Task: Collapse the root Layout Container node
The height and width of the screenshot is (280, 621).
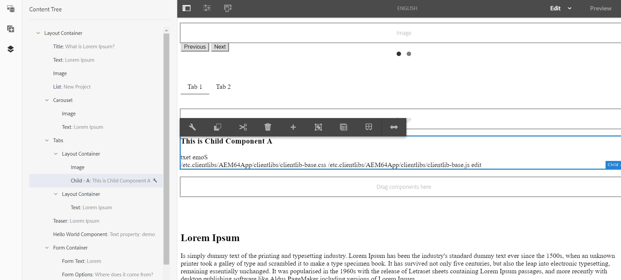Action: click(x=38, y=33)
